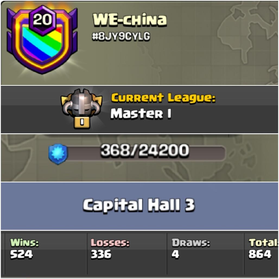279x279 pixels.
Task: Select the Total stat cell
Action: pos(261,254)
